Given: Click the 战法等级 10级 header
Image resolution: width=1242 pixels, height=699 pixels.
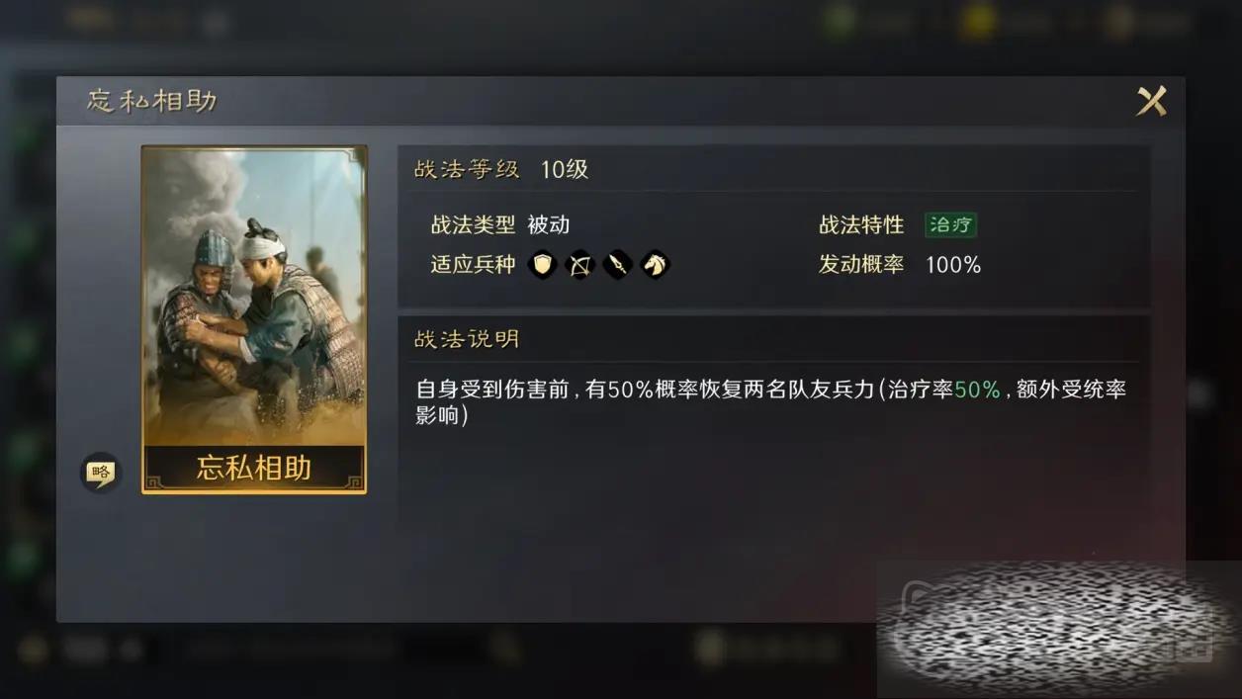Looking at the screenshot, I should pyautogui.click(x=501, y=169).
